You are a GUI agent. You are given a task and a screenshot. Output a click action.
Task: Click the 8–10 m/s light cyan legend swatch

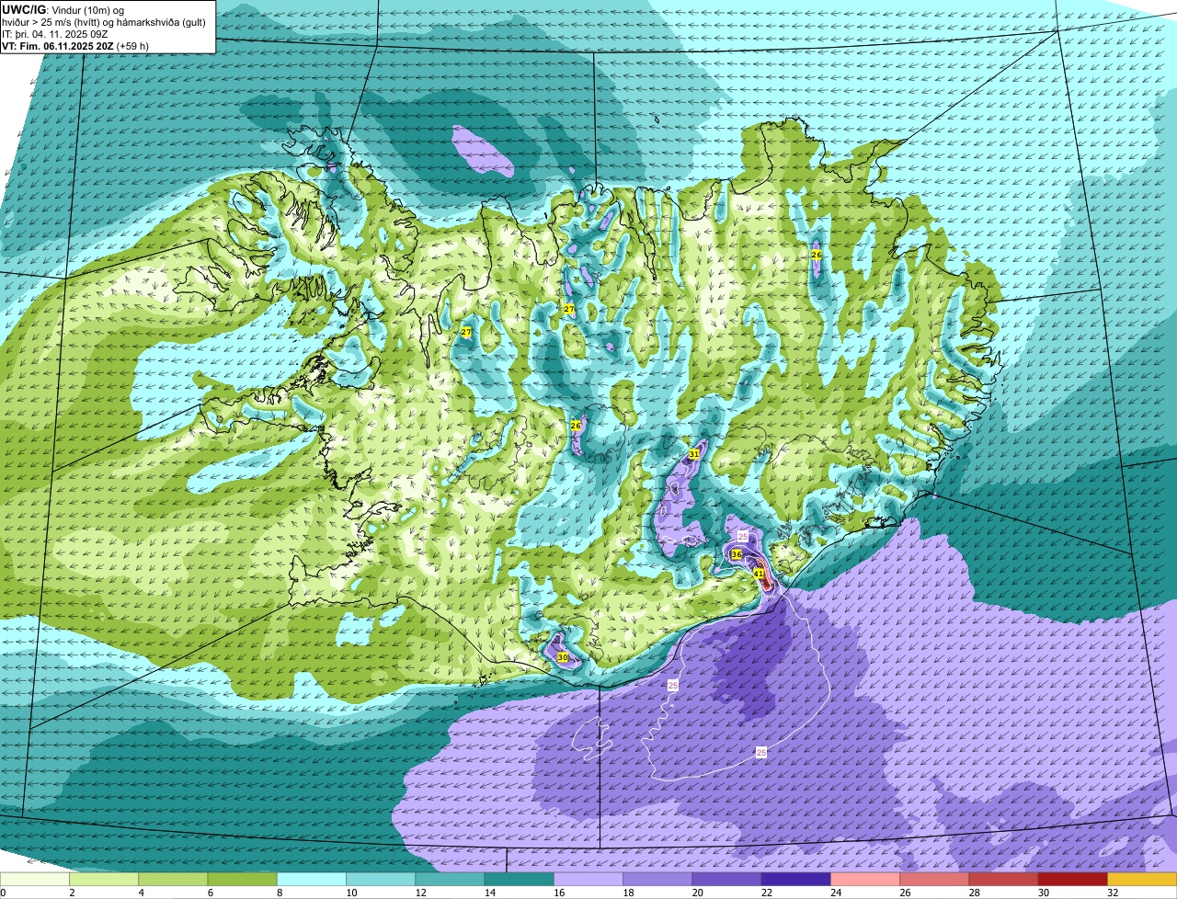pos(312,880)
